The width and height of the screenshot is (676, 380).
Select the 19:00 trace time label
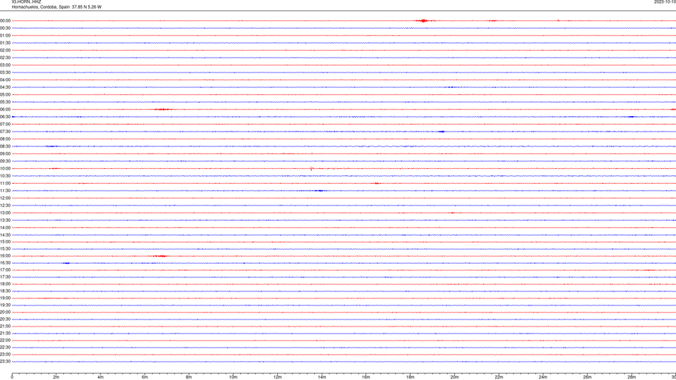5,298
